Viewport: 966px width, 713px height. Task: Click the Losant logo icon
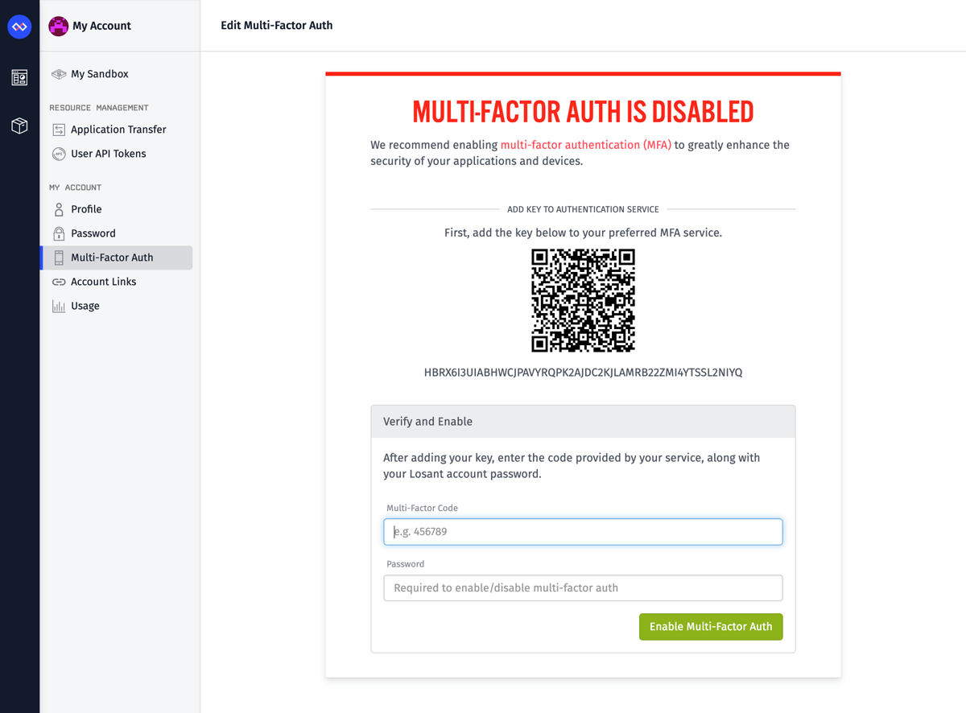tap(19, 27)
